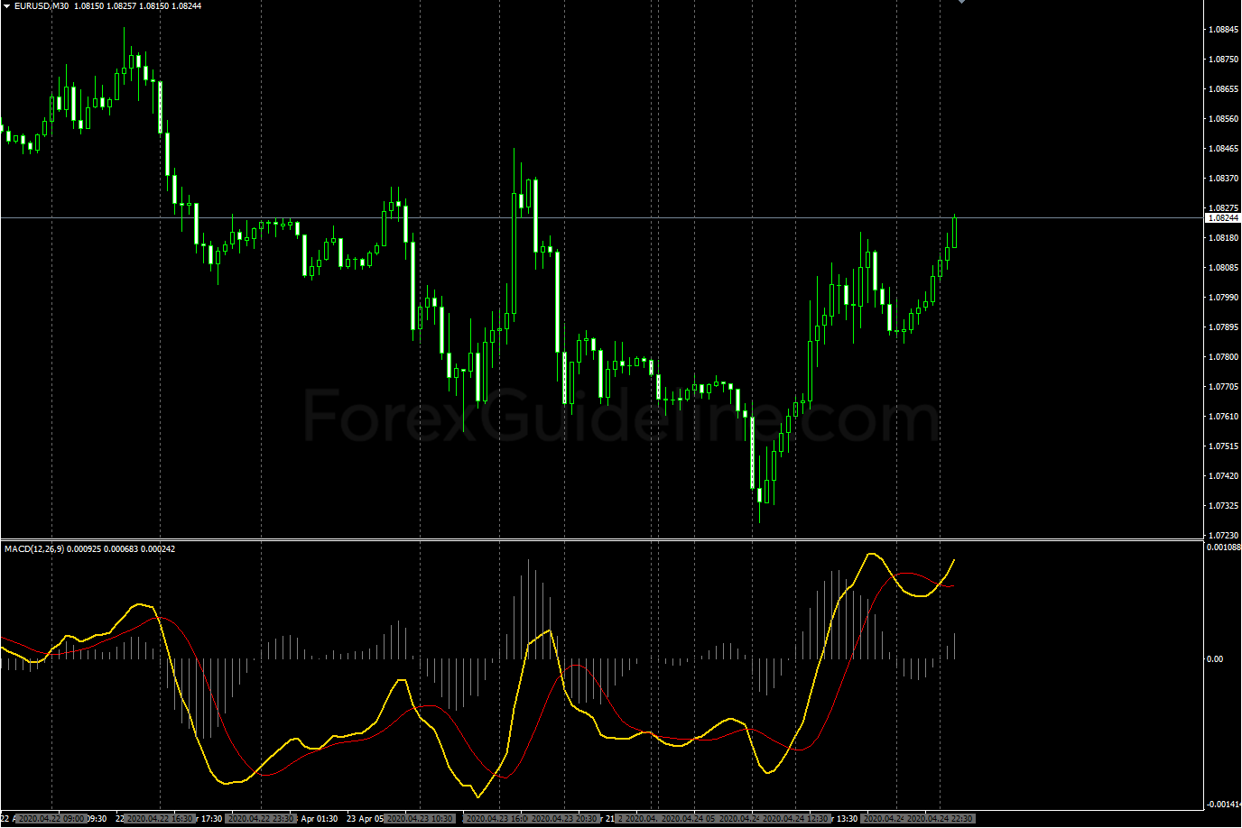Click the EURUSD,M30 chart title text

click(x=42, y=6)
